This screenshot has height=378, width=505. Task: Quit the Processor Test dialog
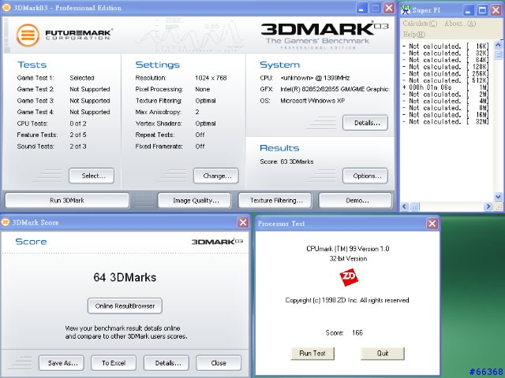tap(383, 354)
